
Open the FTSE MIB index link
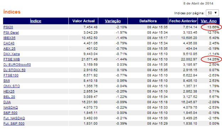coord(12,59)
